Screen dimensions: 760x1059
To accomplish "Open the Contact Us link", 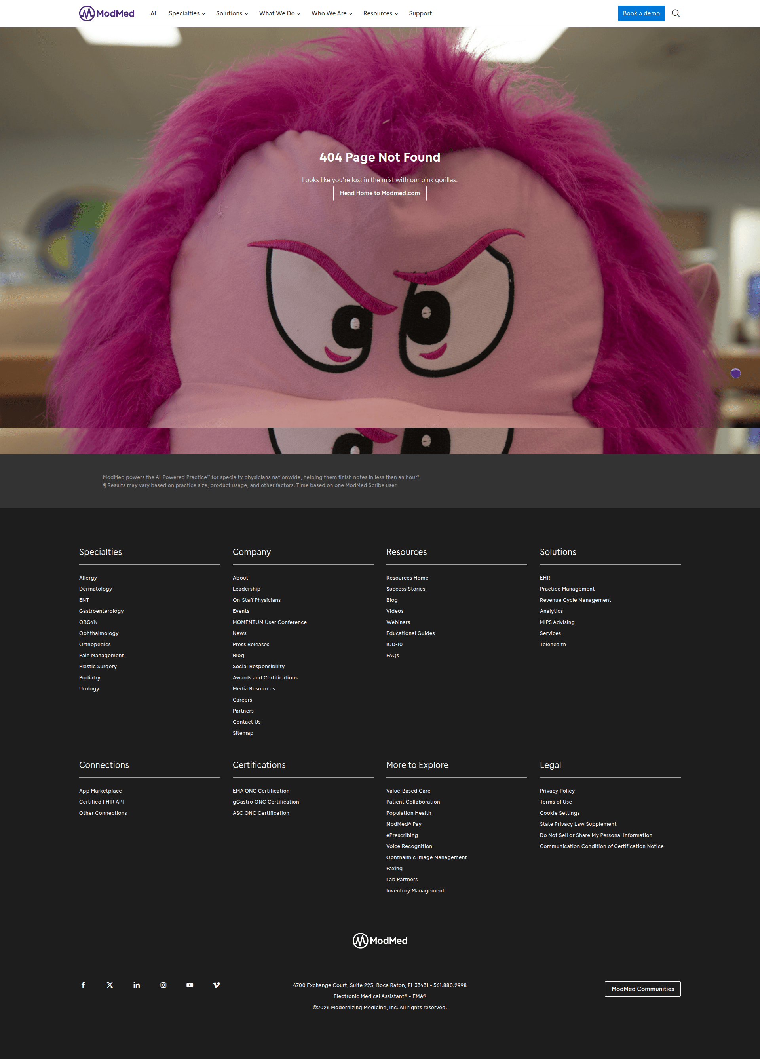I will coord(247,722).
